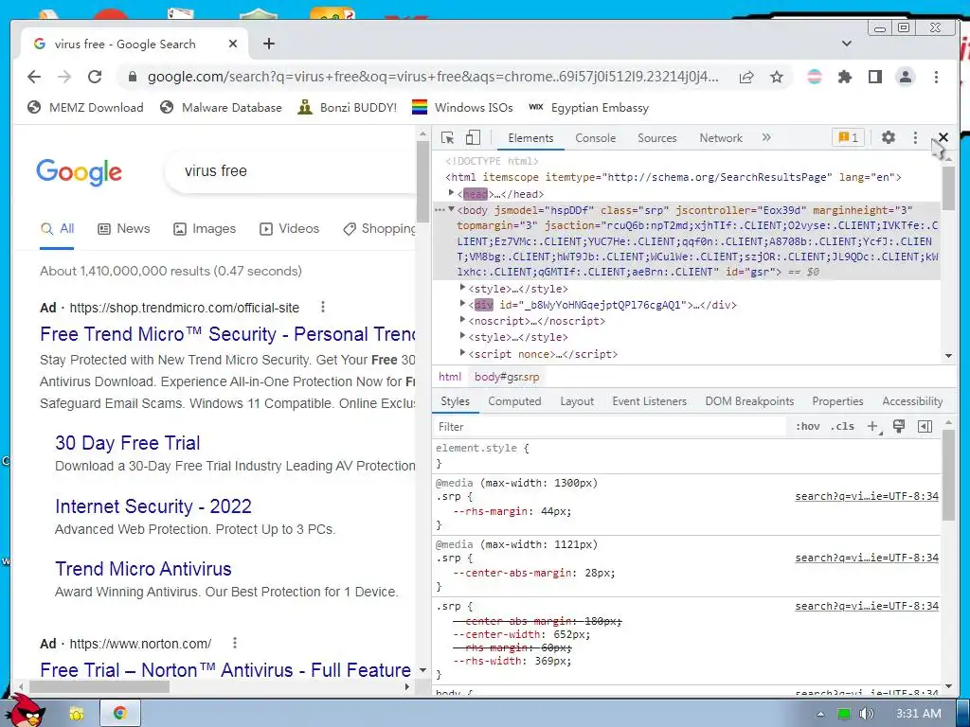Open Egyptian Embassy bookmark
The height and width of the screenshot is (727, 970).
(588, 108)
